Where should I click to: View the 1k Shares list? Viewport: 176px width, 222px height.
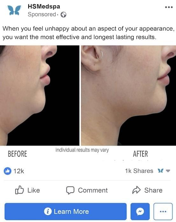click(x=139, y=171)
